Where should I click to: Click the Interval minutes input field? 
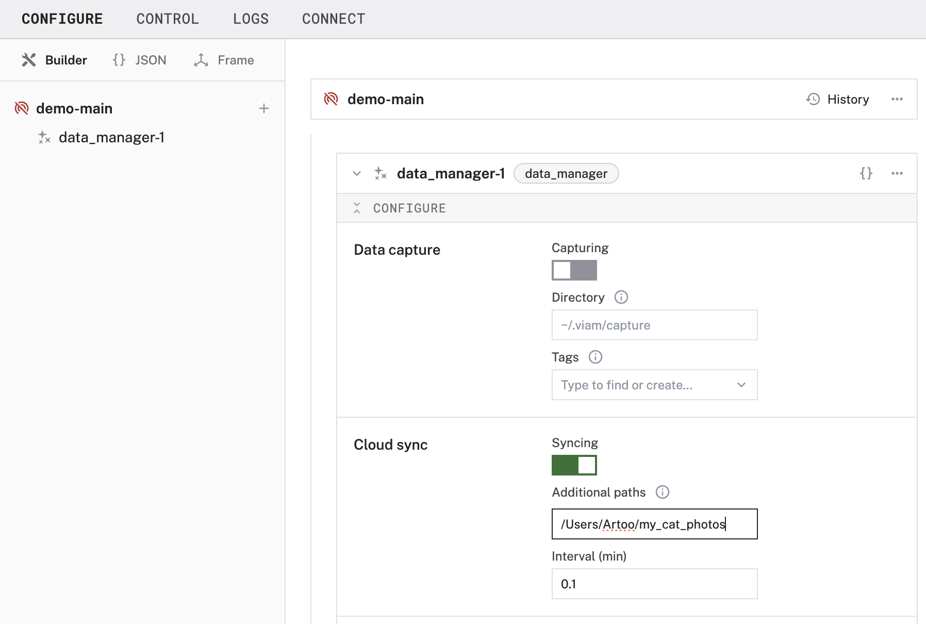(654, 584)
